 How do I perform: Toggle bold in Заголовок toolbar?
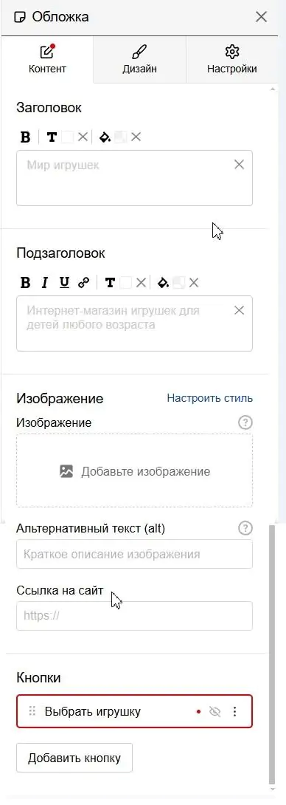coord(25,137)
